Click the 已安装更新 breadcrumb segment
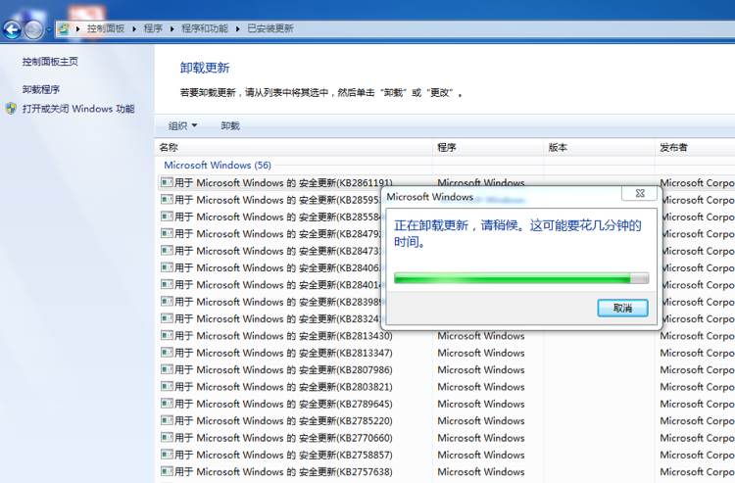The image size is (735, 483). (270, 28)
